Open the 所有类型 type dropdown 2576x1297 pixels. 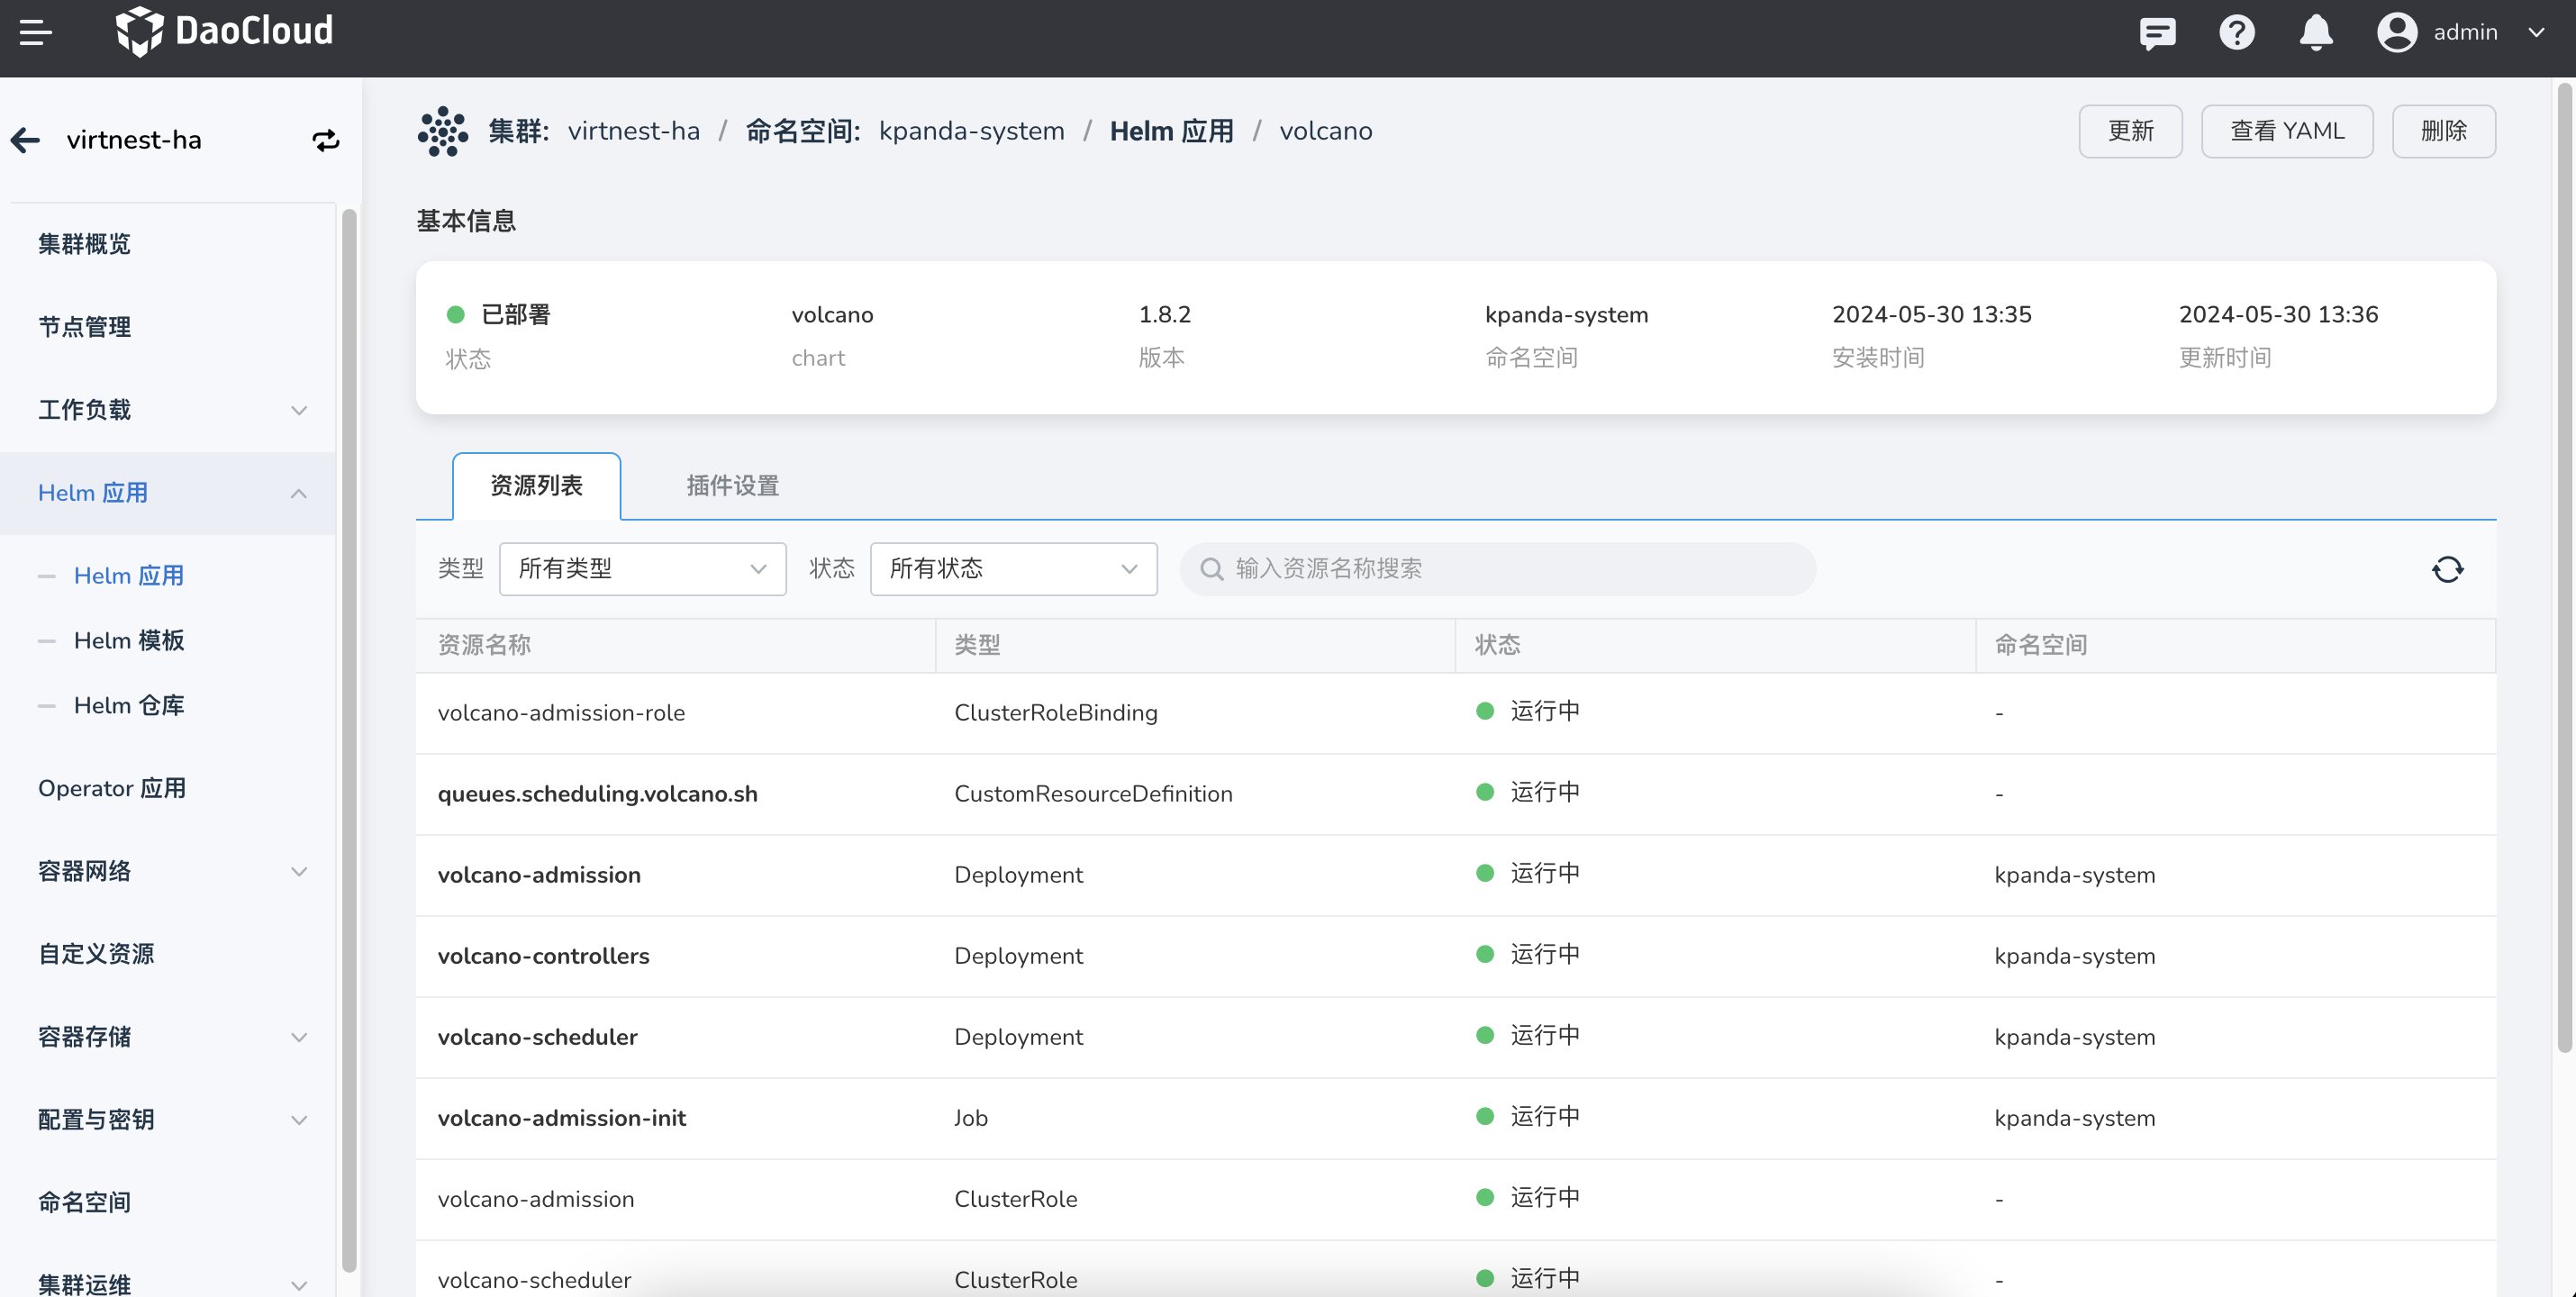pos(642,569)
